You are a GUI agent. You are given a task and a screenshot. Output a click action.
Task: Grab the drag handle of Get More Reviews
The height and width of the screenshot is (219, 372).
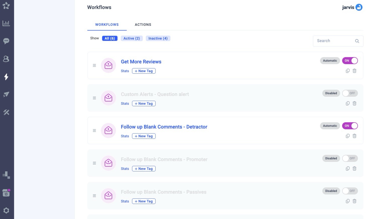click(94, 65)
